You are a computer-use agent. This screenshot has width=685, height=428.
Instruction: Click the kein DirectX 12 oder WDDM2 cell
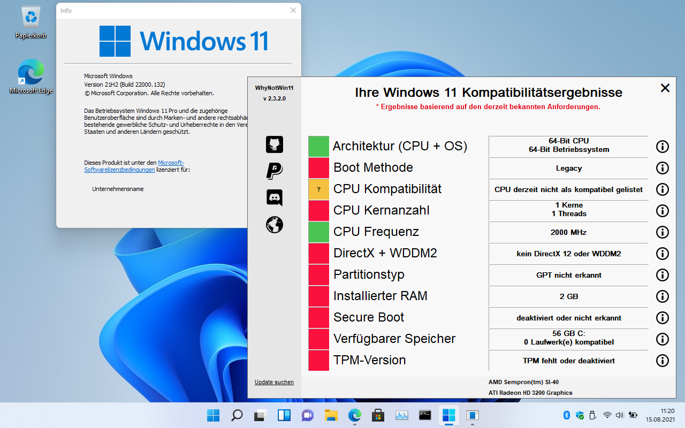568,254
